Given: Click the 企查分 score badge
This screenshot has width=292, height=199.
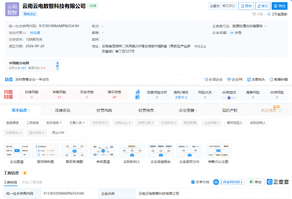Looking at the screenshot, I should coord(222,6).
